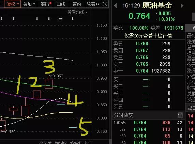Click the 0.957 high price label on chart
The width and height of the screenshot is (195, 144).
58,76
